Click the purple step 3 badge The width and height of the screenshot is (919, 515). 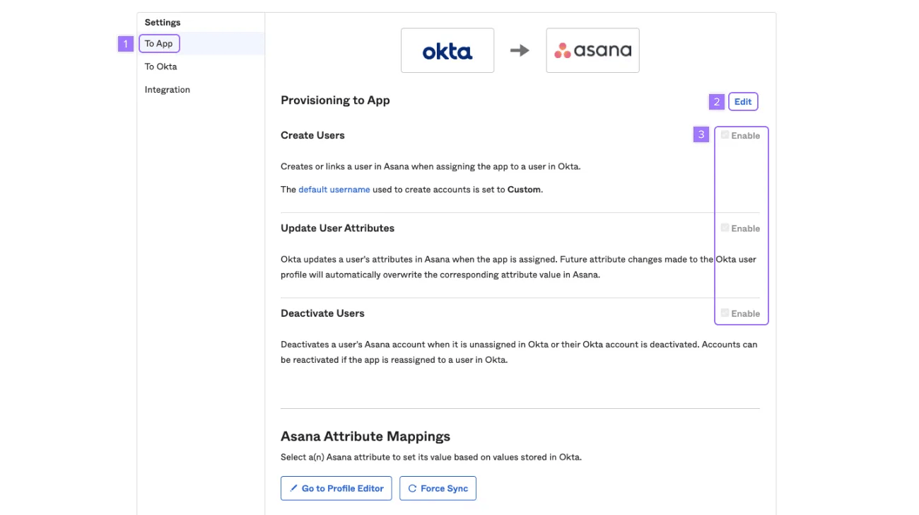click(x=701, y=134)
